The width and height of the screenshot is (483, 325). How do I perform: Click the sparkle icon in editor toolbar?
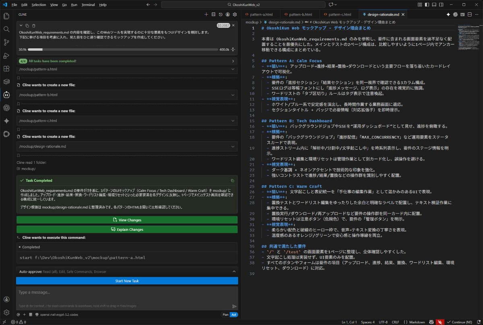pos(448,14)
